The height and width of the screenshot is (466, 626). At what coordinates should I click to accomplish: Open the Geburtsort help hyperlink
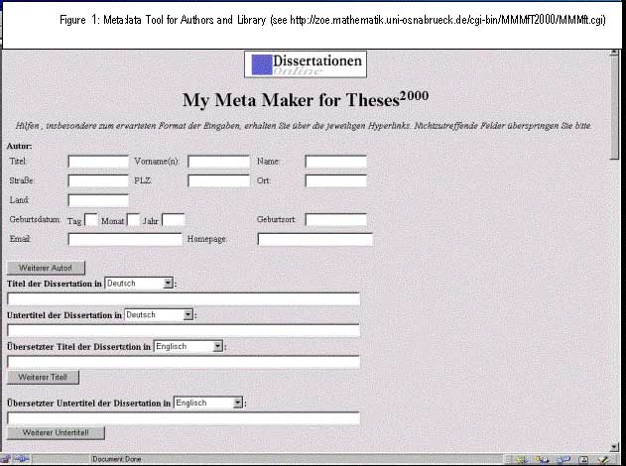pos(276,219)
